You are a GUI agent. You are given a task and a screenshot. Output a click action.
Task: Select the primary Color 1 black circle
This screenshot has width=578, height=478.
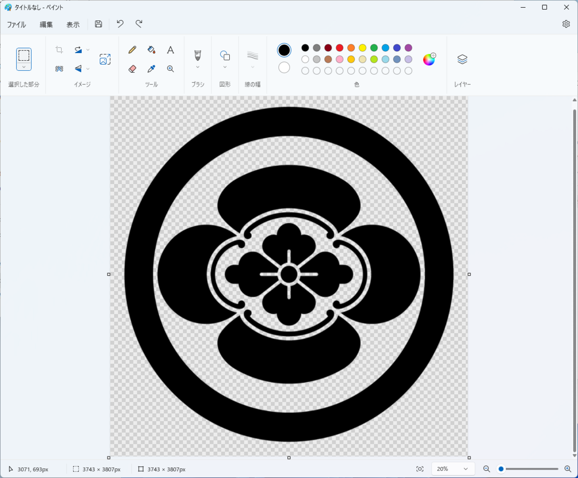point(284,50)
